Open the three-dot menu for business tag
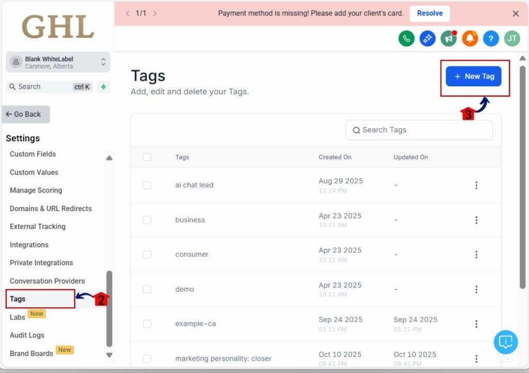Screen dimensions: 529x373 [x=476, y=220]
